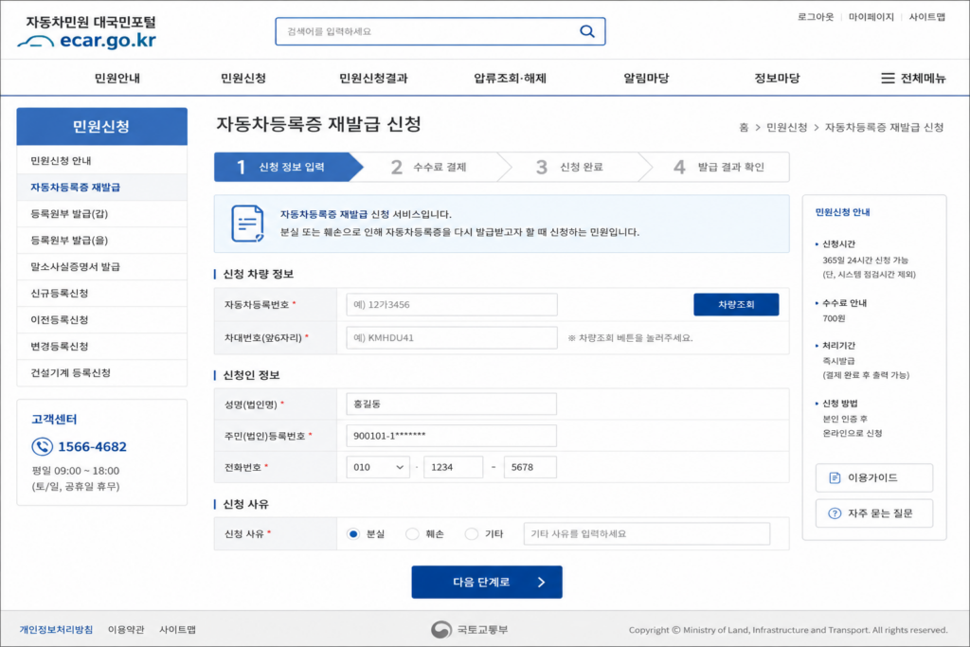Click the phone last number field 5678
The height and width of the screenshot is (647, 970).
coord(530,467)
